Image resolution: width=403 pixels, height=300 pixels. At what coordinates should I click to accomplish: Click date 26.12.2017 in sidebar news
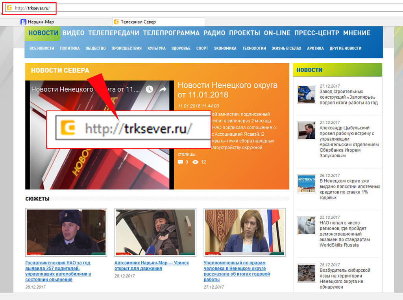(x=330, y=175)
